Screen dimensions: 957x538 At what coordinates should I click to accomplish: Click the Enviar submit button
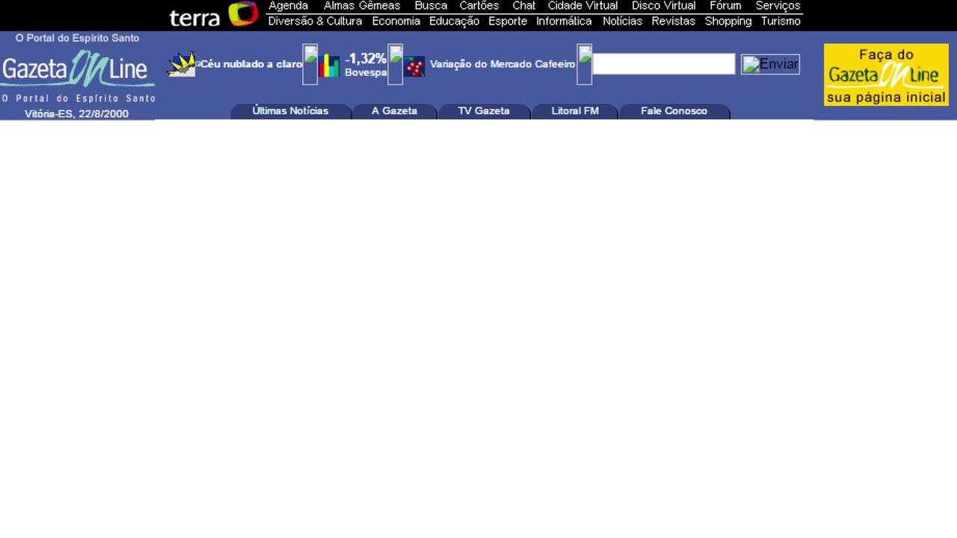click(x=770, y=64)
